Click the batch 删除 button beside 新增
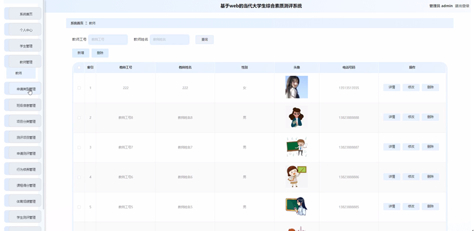 (x=100, y=53)
